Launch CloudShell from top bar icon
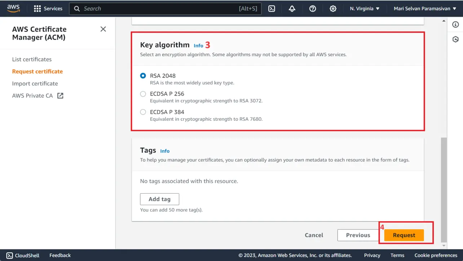The height and width of the screenshot is (261, 463). coord(272,9)
